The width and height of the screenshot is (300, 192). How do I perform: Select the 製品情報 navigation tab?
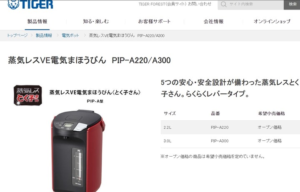pyautogui.click(x=37, y=21)
